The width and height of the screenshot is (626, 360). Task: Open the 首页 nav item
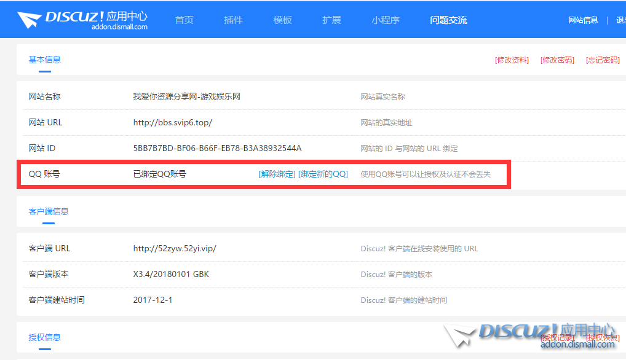click(x=184, y=20)
